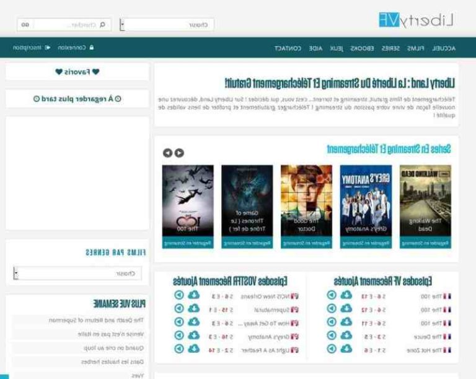The height and width of the screenshot is (379, 476).
Task: Download Grey's Anatomy S16-E3 via cloud icon
Action: pyautogui.click(x=193, y=335)
